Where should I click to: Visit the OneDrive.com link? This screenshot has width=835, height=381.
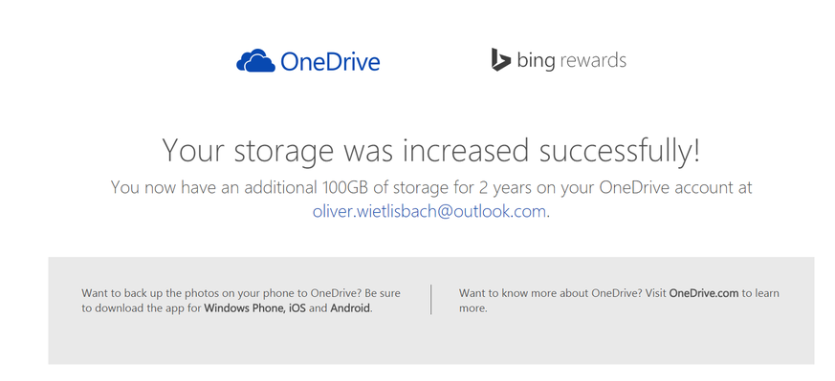[704, 293]
